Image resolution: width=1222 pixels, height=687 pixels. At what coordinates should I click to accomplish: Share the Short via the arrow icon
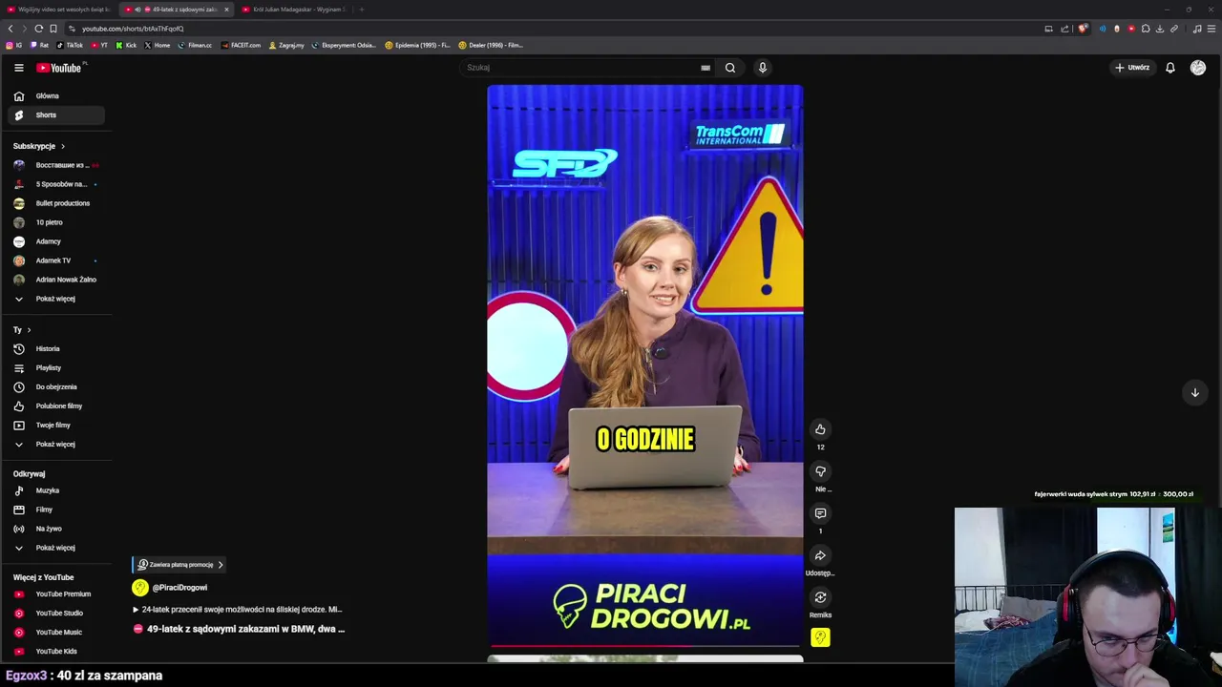[x=820, y=555]
